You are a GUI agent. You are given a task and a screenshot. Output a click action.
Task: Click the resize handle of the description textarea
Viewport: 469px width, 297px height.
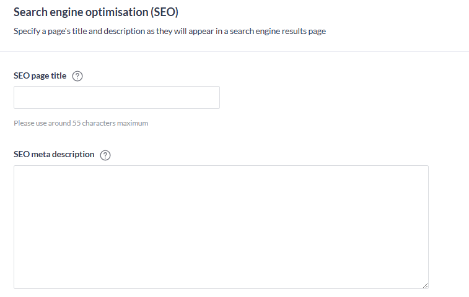(x=425, y=285)
